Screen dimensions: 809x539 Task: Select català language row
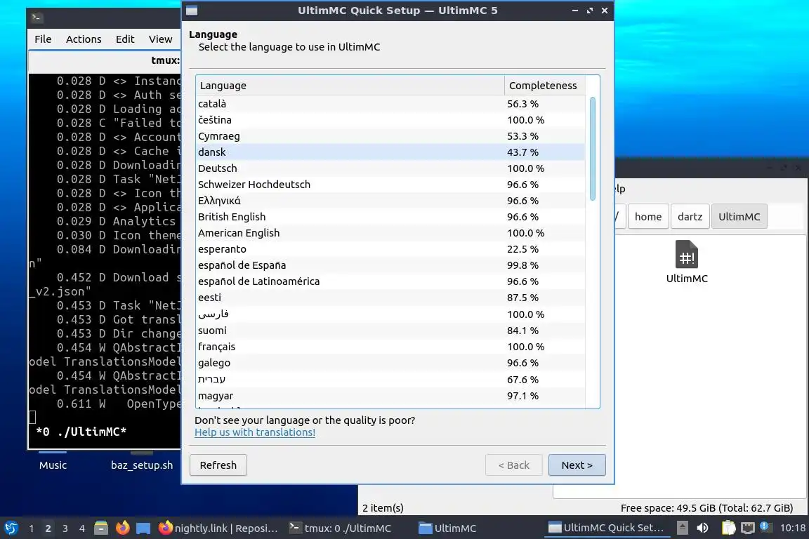390,104
